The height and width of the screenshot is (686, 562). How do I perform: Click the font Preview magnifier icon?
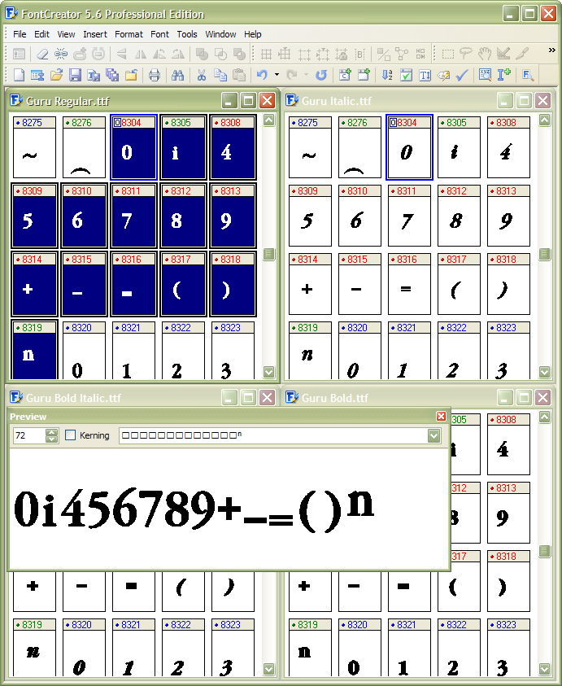(x=485, y=75)
